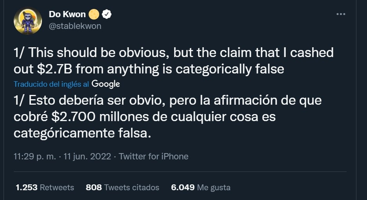View the 6.049 Me gusta list
This screenshot has height=200, width=367.
coord(201,187)
